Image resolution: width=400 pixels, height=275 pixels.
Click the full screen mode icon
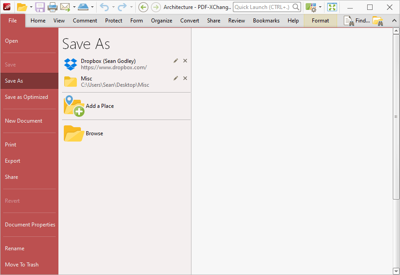[332, 7]
